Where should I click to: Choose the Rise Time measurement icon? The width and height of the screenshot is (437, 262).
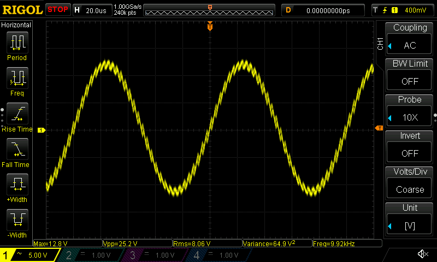[x=17, y=114]
